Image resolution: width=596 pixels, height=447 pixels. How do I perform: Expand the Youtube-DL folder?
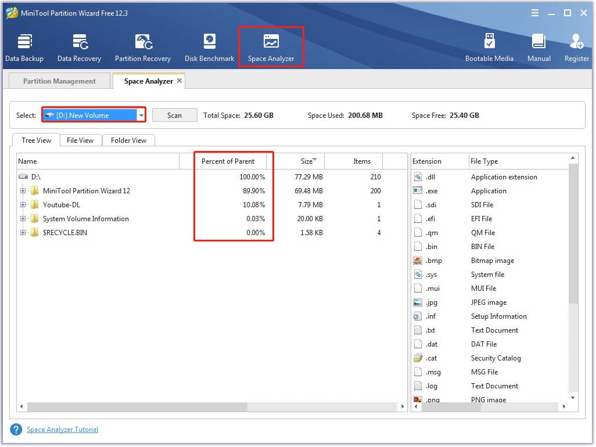[22, 204]
